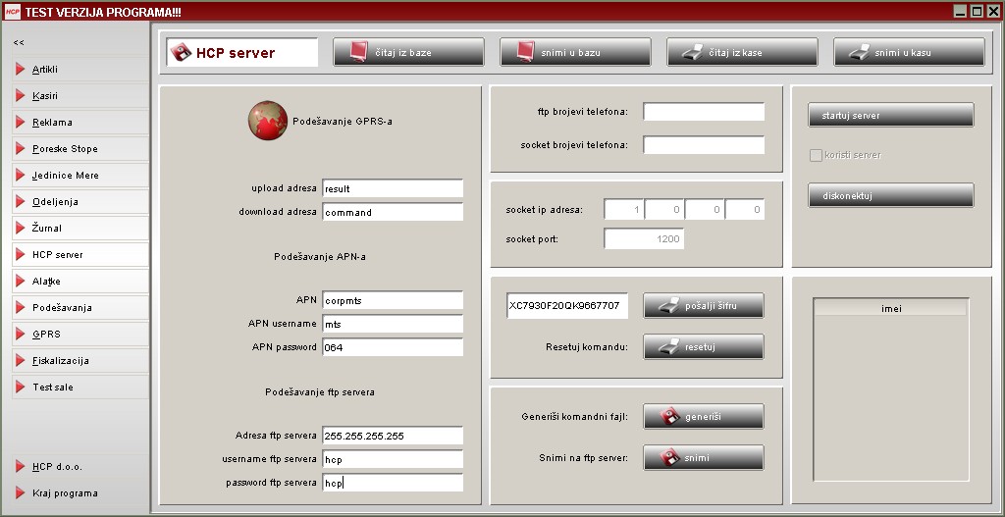Viewport: 1005px width, 517px height.
Task: Click the 'čitaj iz baze' toolbar button
Action: pos(408,52)
